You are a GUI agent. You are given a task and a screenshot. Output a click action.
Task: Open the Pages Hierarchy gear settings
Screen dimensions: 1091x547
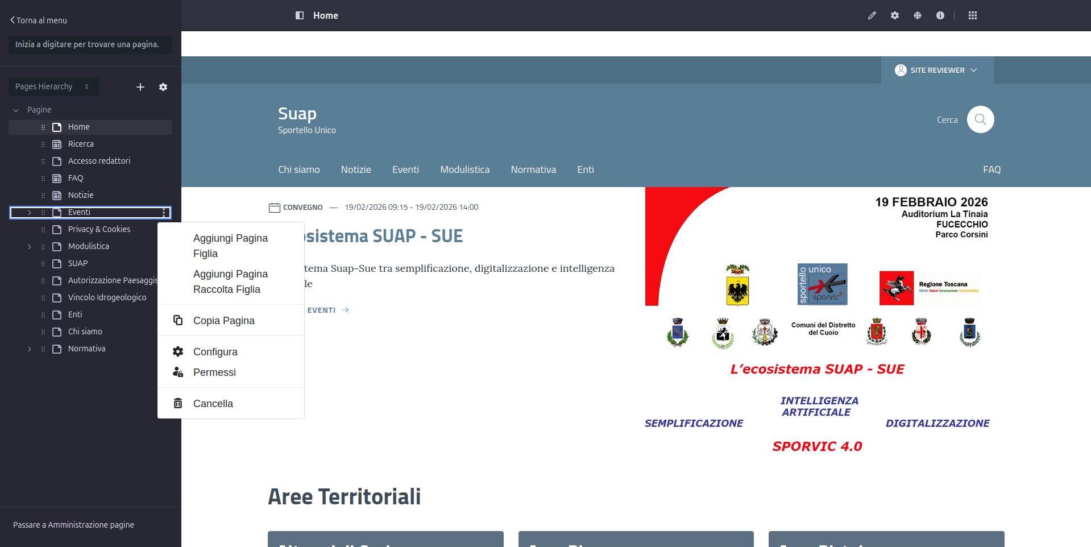163,87
